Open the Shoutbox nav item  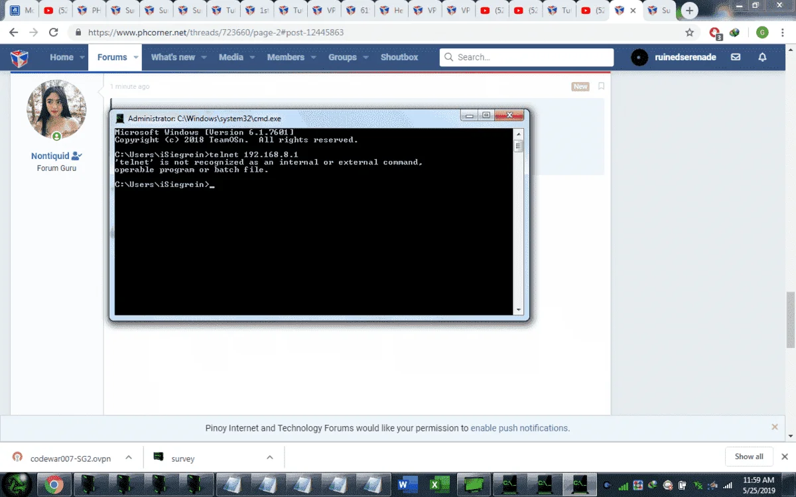pos(399,58)
